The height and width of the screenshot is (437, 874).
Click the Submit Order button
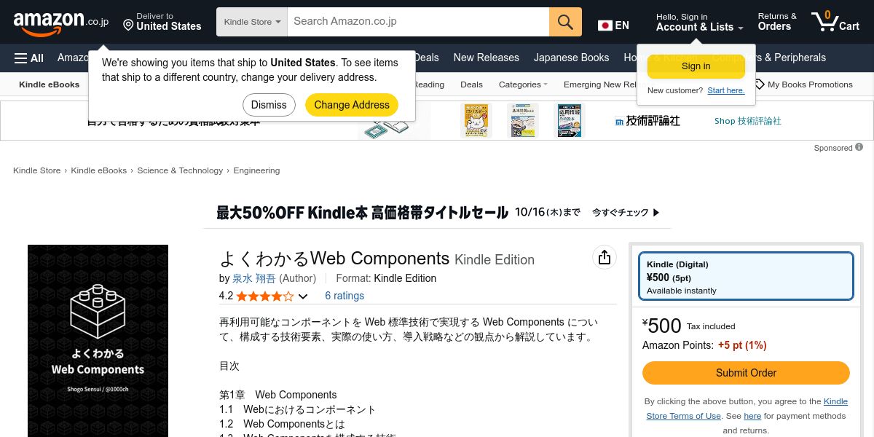click(x=746, y=373)
